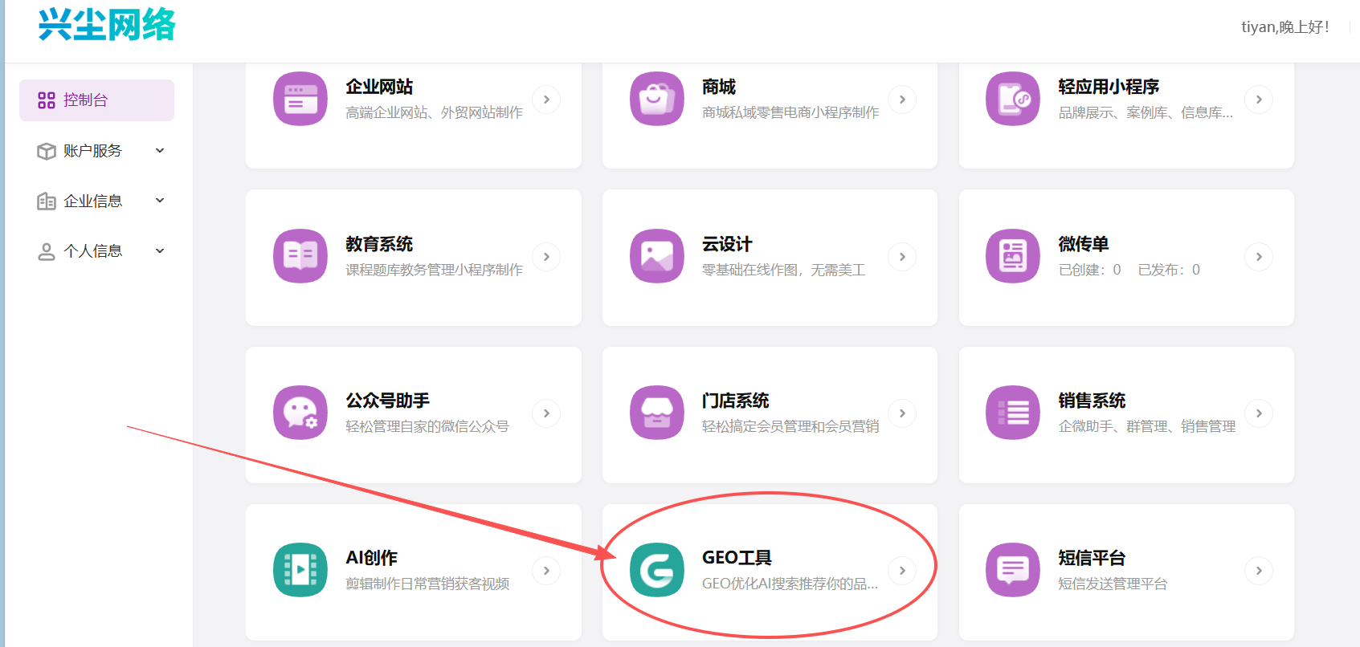Click the 轻应用小程序 card title
Screen dimensions: 1360x647
point(1109,87)
